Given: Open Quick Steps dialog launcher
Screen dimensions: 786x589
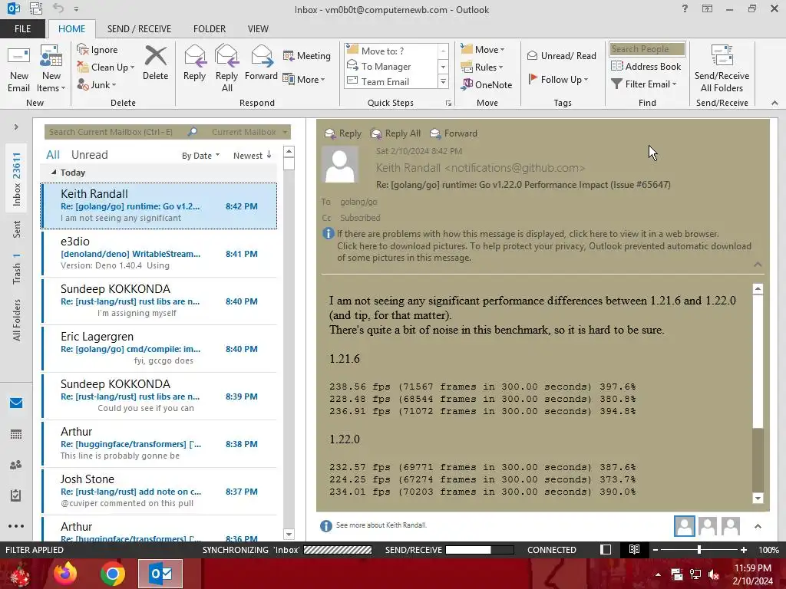Looking at the screenshot, I should tap(448, 104).
